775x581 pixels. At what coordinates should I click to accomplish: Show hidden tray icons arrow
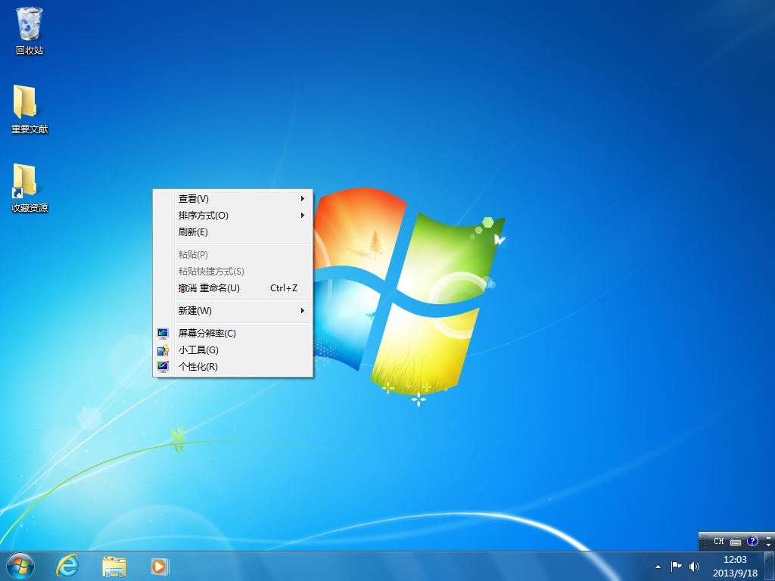(x=658, y=566)
